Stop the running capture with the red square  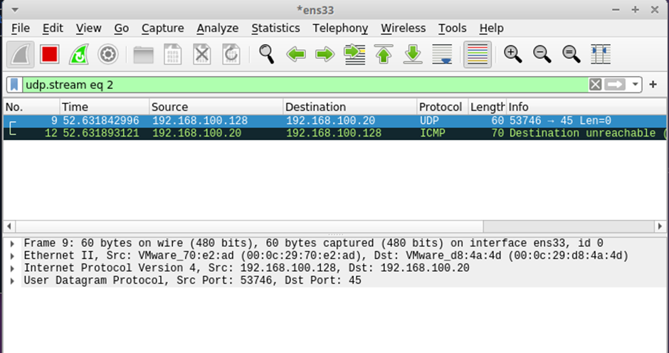pyautogui.click(x=50, y=54)
